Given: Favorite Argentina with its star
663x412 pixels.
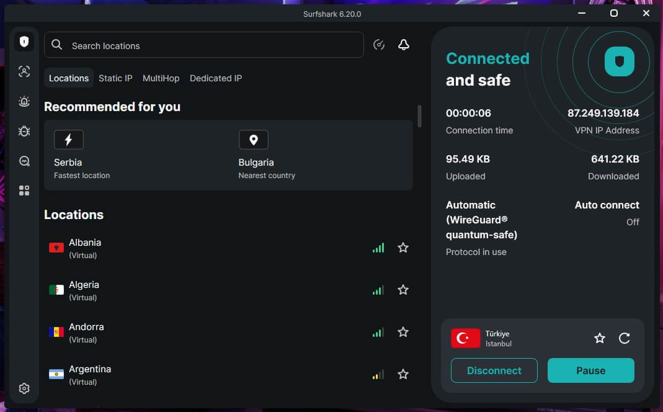Looking at the screenshot, I should click(x=403, y=374).
